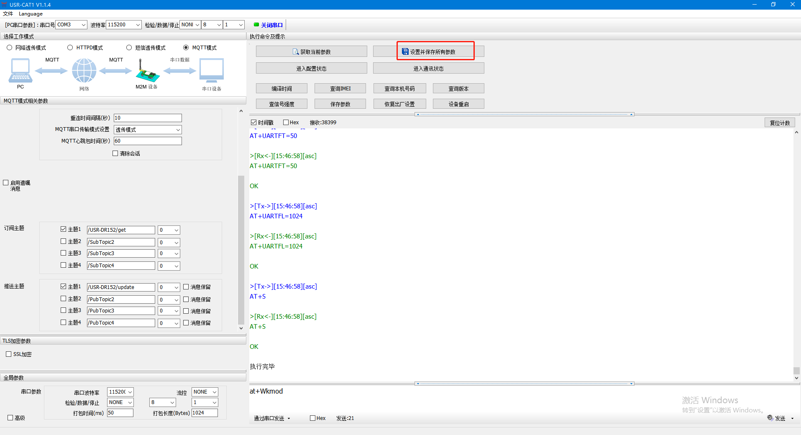Select the 网络透传模式 radio button
This screenshot has width=801, height=435.
click(10, 48)
